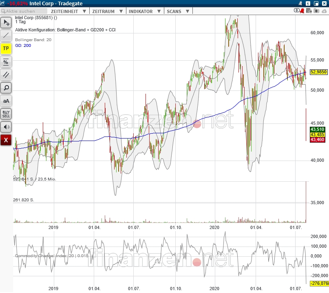Focus the Aktie suchen search field
This screenshot has width=329, height=293.
point(24,11)
